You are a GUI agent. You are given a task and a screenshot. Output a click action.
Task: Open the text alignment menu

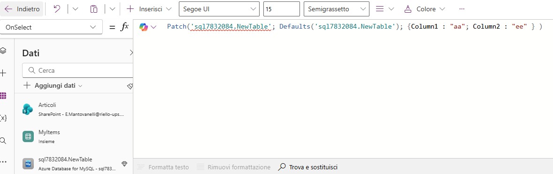point(384,9)
